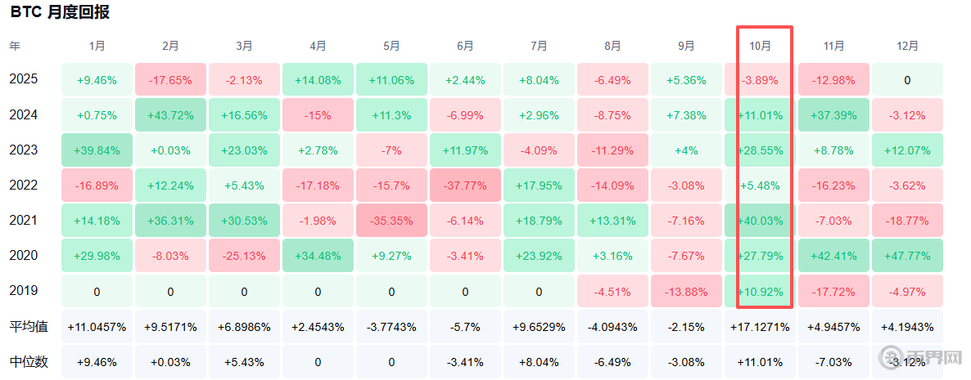Select the 平均值 row label
Image resolution: width=971 pixels, height=380 pixels.
coord(29,327)
